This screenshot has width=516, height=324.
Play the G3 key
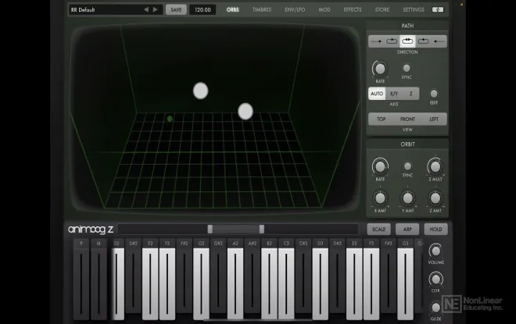click(x=406, y=284)
